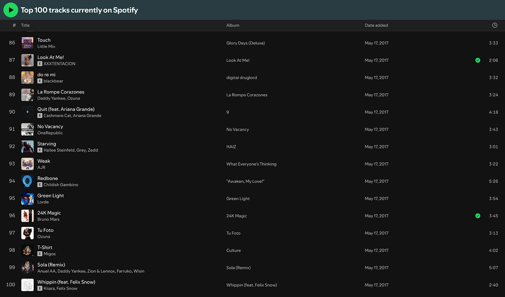Screen dimensions: 505x297
Task: Select the track title T-Shirt
Action: coord(45,247)
